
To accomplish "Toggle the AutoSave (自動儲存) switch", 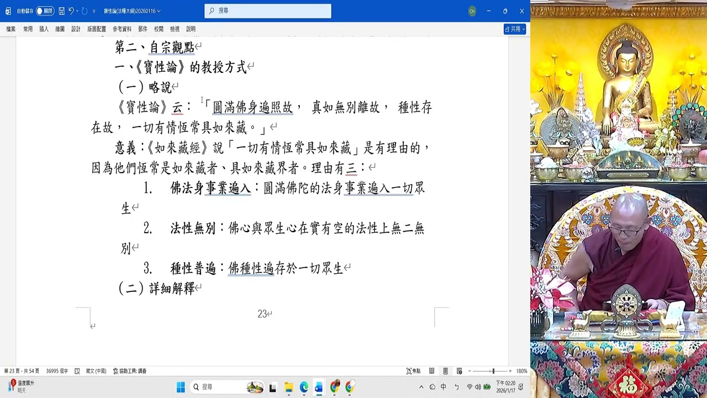I will tap(45, 11).
